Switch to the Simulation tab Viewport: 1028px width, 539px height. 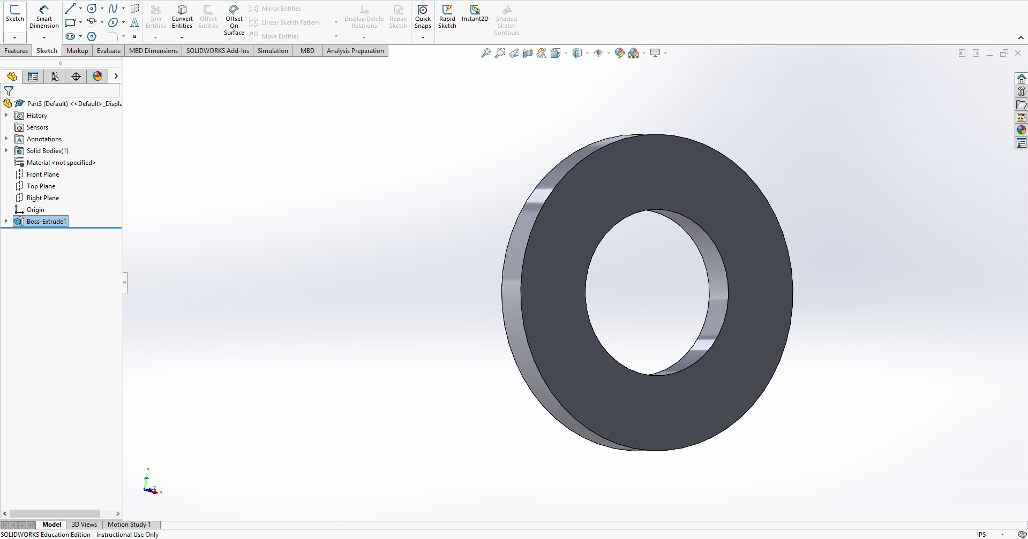point(273,51)
